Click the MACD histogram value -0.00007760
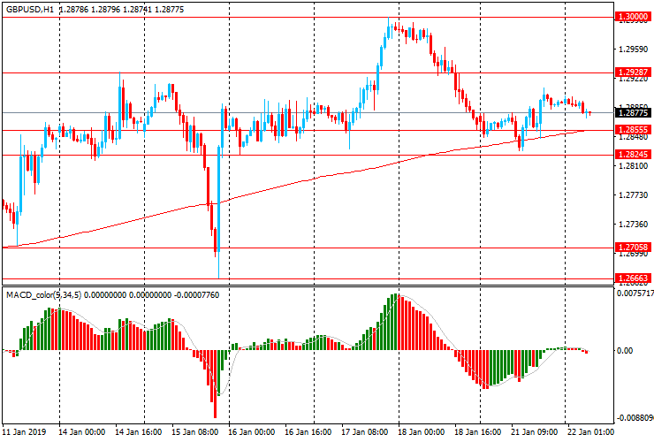Screen dimensions: 654x442 tap(196, 295)
